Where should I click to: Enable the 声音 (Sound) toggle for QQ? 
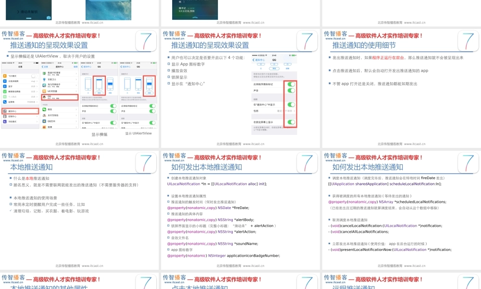point(291,90)
